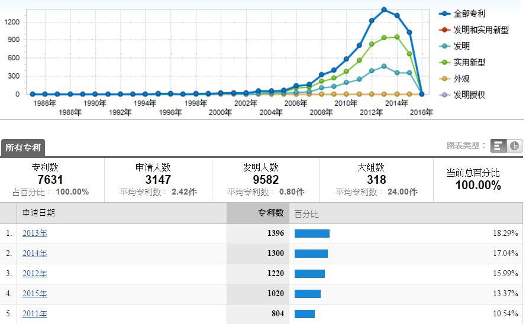Sort by 专利数 column header

click(x=258, y=213)
